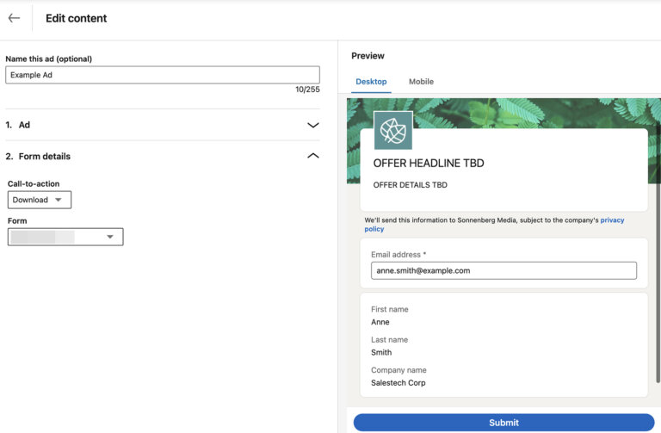Screen dimensions: 661x433
Task: Click the Email address input field
Action: (x=503, y=270)
